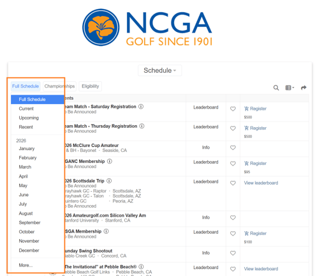Choose January from the month list

(x=27, y=149)
